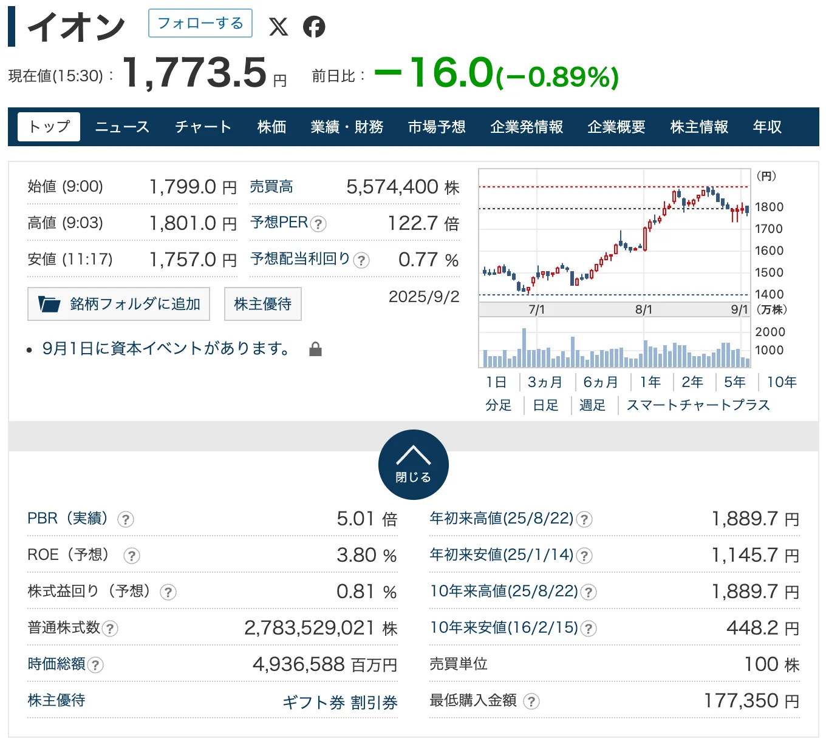Switch to the 業績・財務 tab
The width and height of the screenshot is (826, 745).
point(347,127)
